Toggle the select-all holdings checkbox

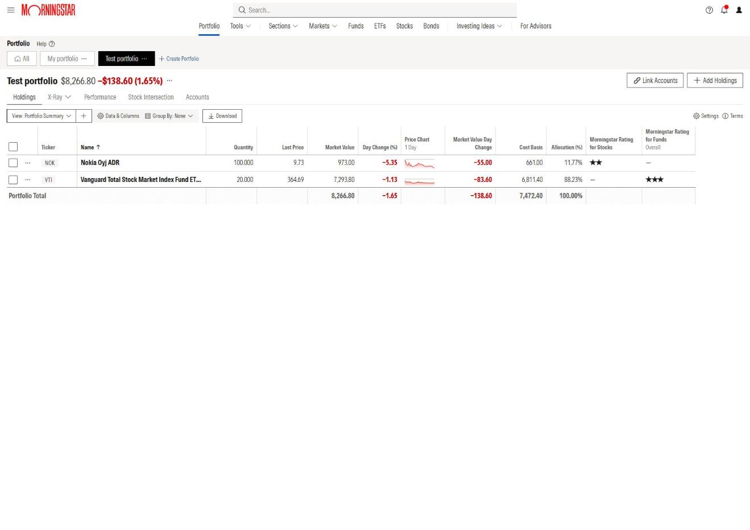point(13,147)
